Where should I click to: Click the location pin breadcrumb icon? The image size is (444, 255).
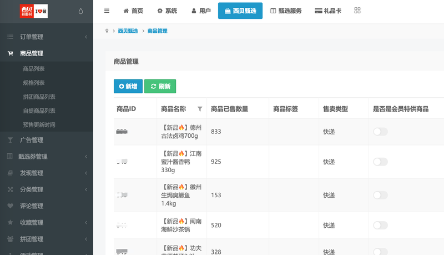point(107,31)
